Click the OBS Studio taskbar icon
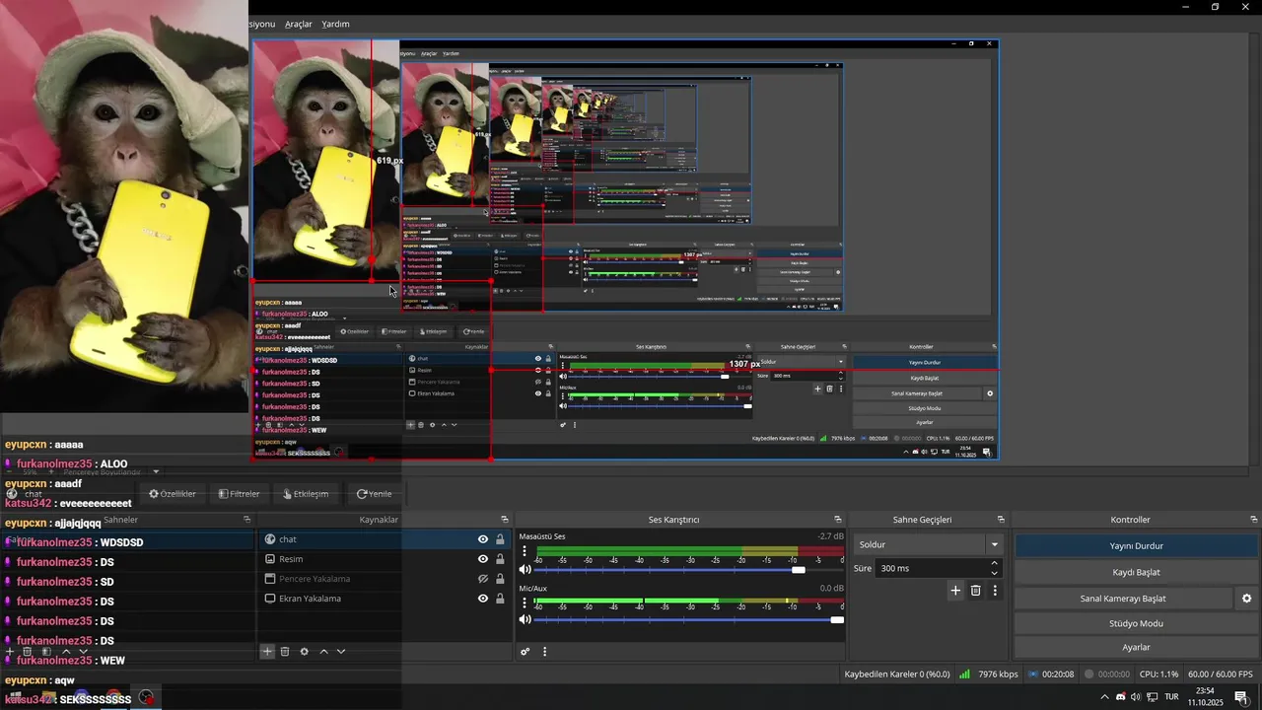The height and width of the screenshot is (710, 1262). [x=147, y=698]
